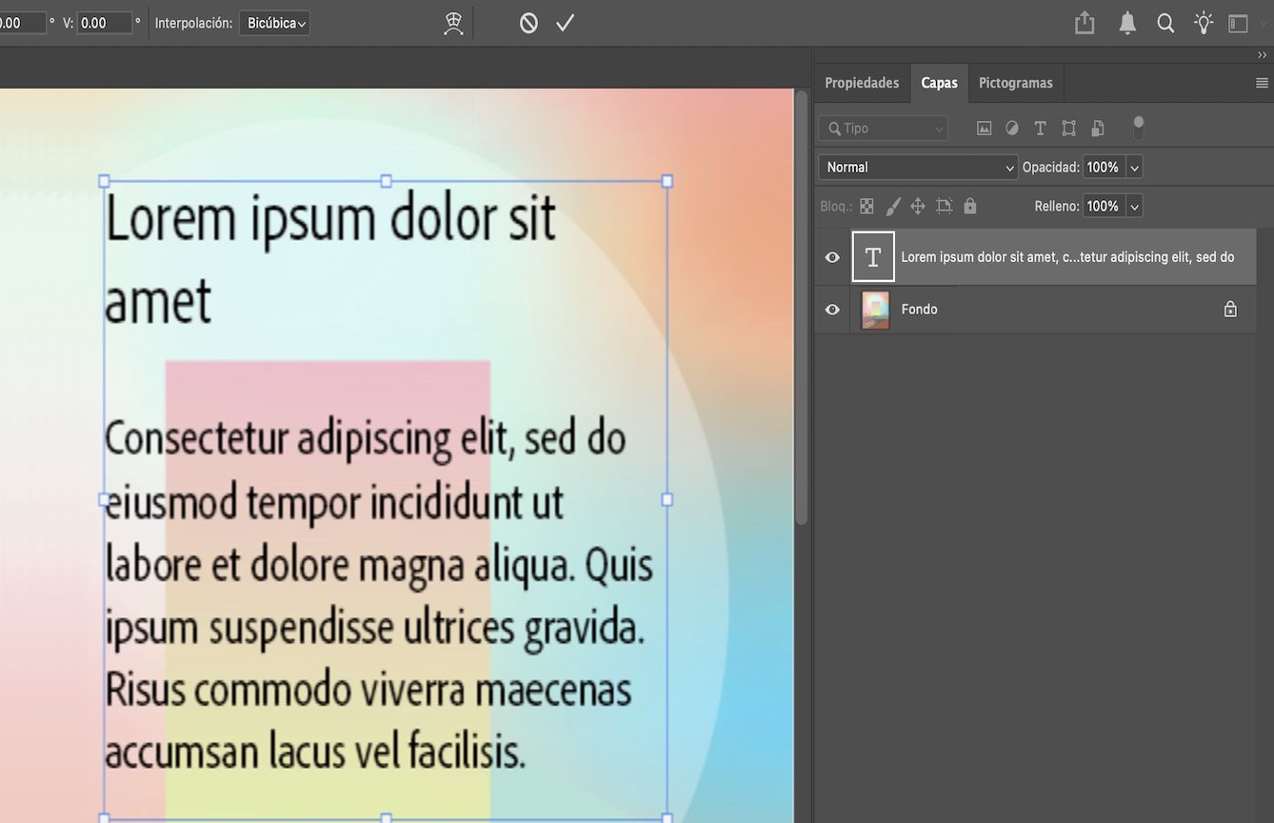The width and height of the screenshot is (1274, 823).
Task: Switch to the Propiedades tab
Action: pyautogui.click(x=861, y=83)
